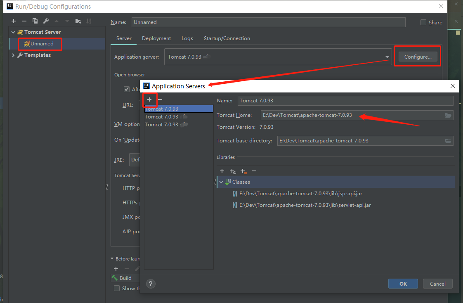Copy the selected run configuration
Viewport: 463px width, 303px height.
[35, 21]
